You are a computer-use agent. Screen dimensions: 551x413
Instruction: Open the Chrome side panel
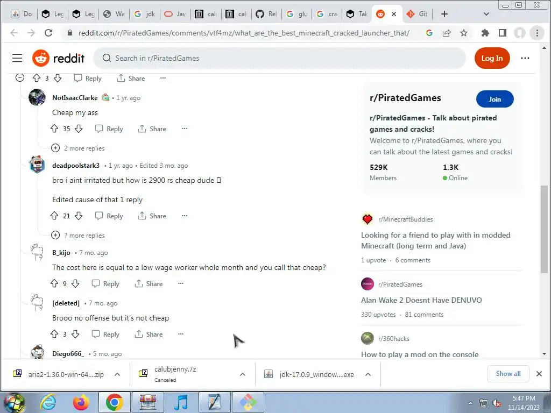coord(503,33)
